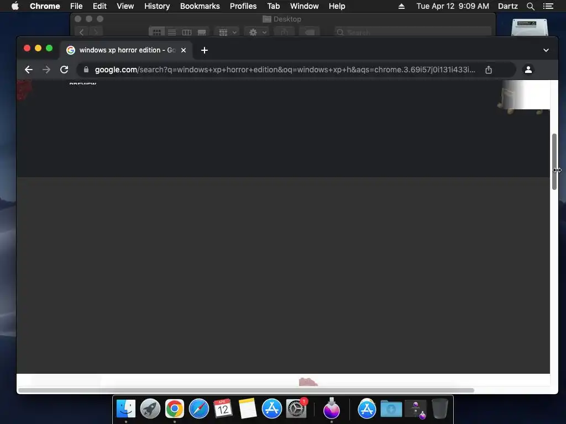
Task: Open the History menu
Action: (x=157, y=6)
